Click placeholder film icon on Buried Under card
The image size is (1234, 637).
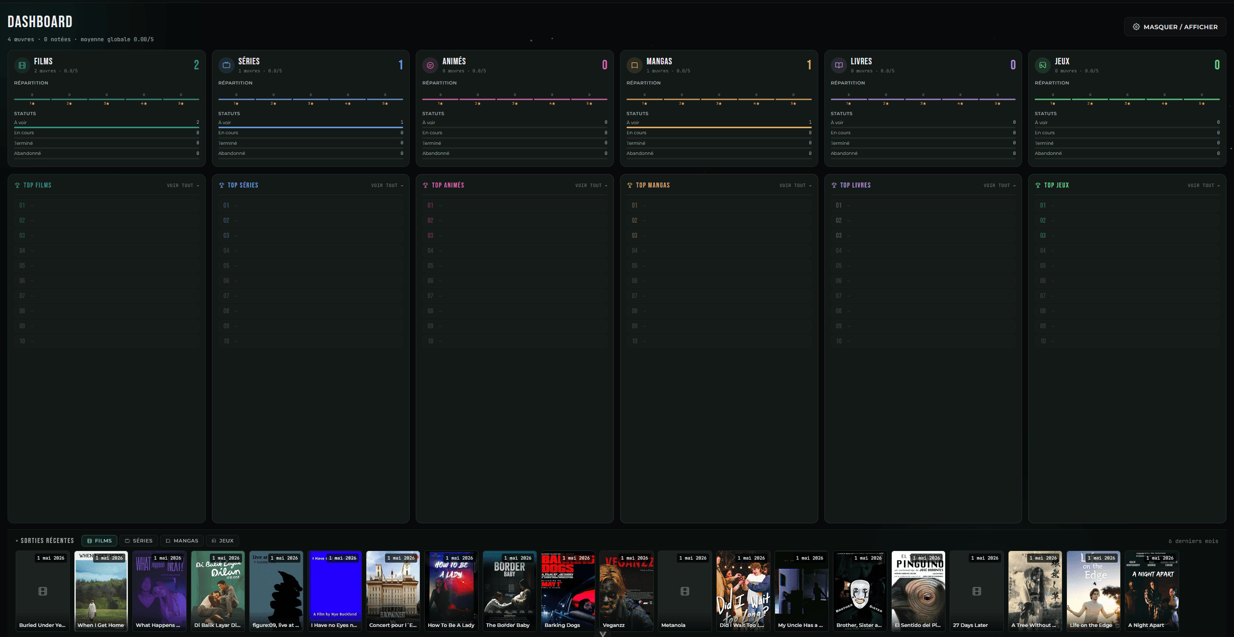[x=43, y=591]
